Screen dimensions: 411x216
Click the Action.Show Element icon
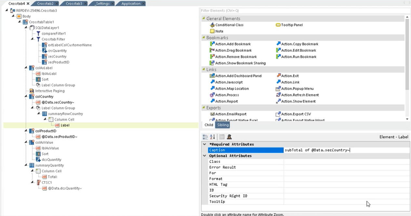[278, 101]
